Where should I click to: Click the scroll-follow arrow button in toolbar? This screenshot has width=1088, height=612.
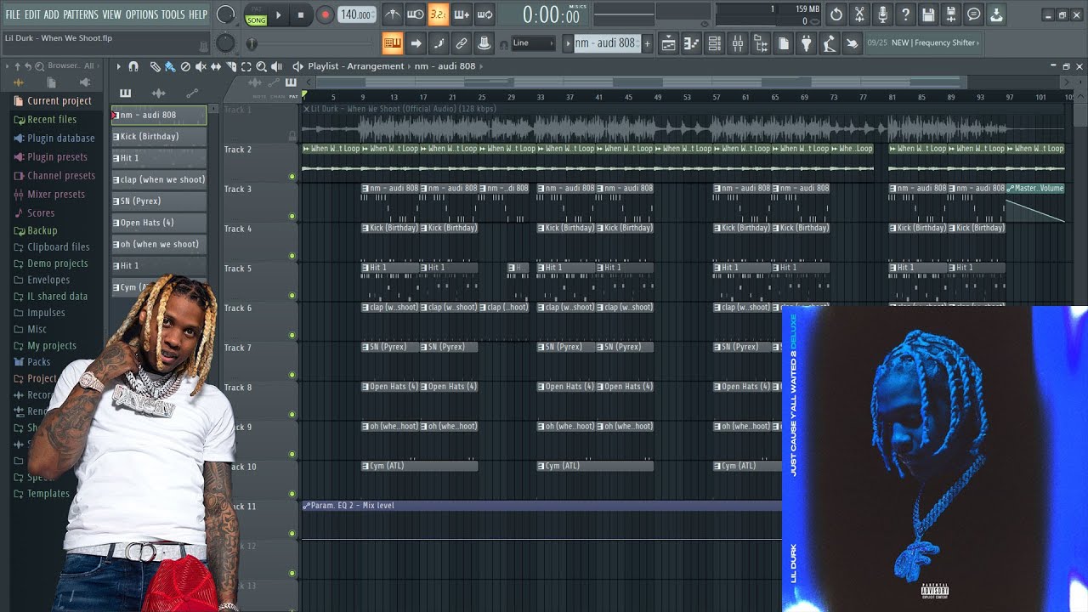416,43
